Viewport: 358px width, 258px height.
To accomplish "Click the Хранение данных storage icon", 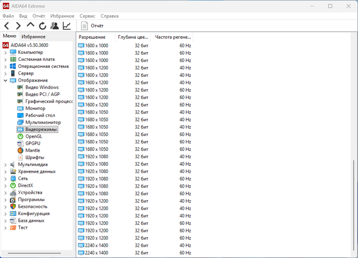I will [13, 171].
